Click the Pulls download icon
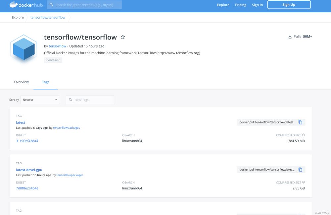 (290, 36)
